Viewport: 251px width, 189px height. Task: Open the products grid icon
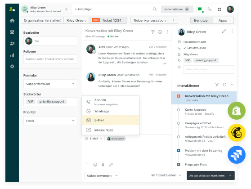220,9
